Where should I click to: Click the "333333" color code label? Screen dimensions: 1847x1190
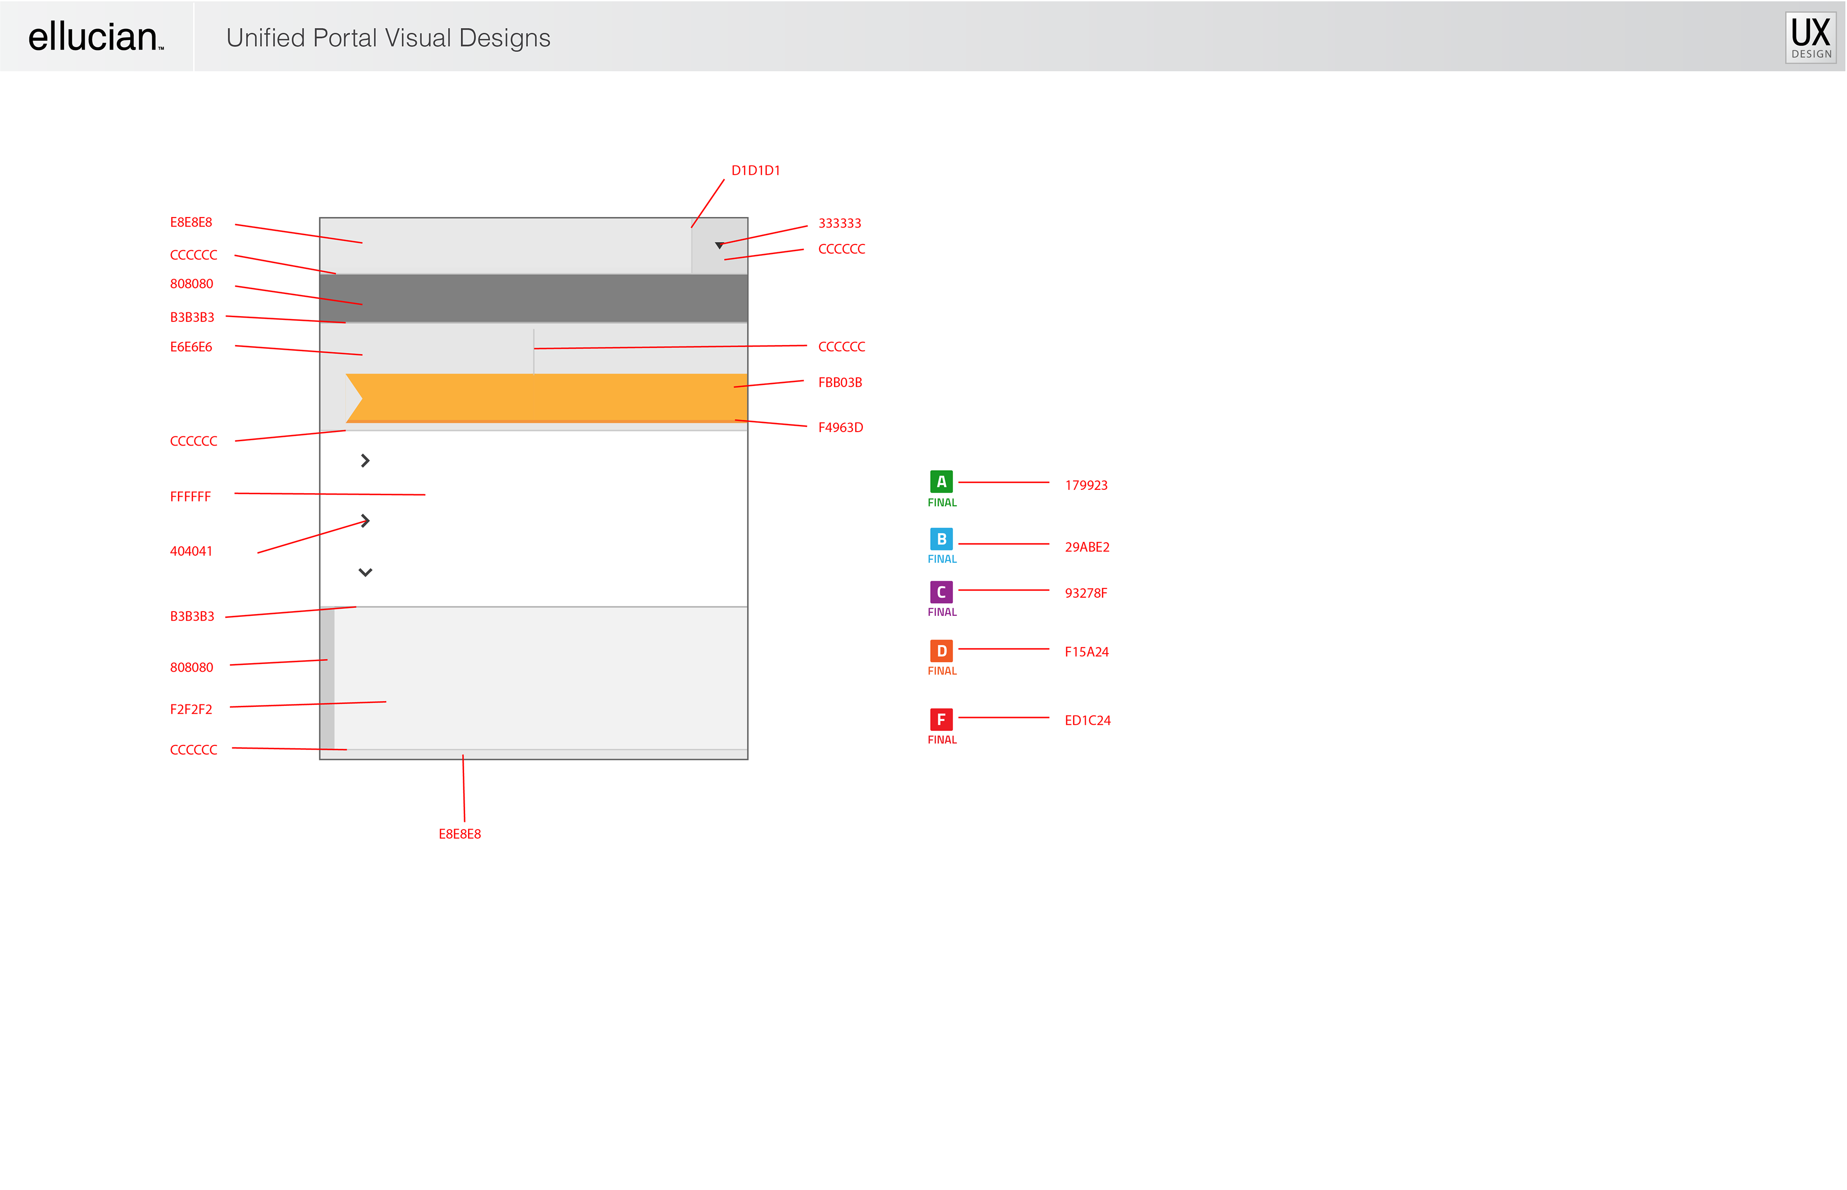tap(839, 223)
